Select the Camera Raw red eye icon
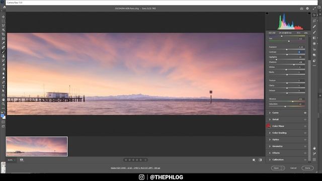 coord(314,49)
